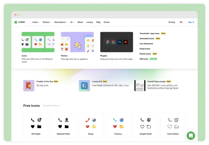Click the Material Filled folder icon
Viewport: 209px width, 145px height.
(x=67, y=127)
